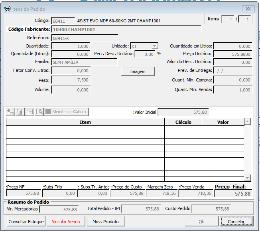Screen dimensions: 260x232
Task: Click the Volume field
Action: (x=71, y=90)
